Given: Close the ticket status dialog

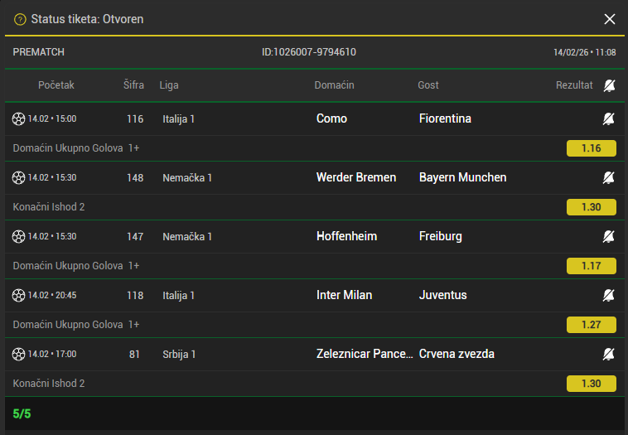Looking at the screenshot, I should (610, 19).
